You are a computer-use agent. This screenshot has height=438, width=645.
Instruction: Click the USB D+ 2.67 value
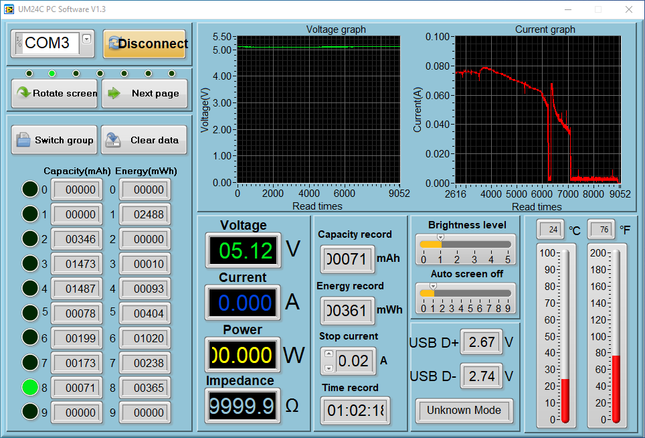pyautogui.click(x=481, y=342)
